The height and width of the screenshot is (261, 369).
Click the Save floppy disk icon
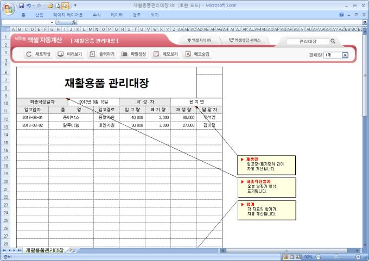coord(21,5)
